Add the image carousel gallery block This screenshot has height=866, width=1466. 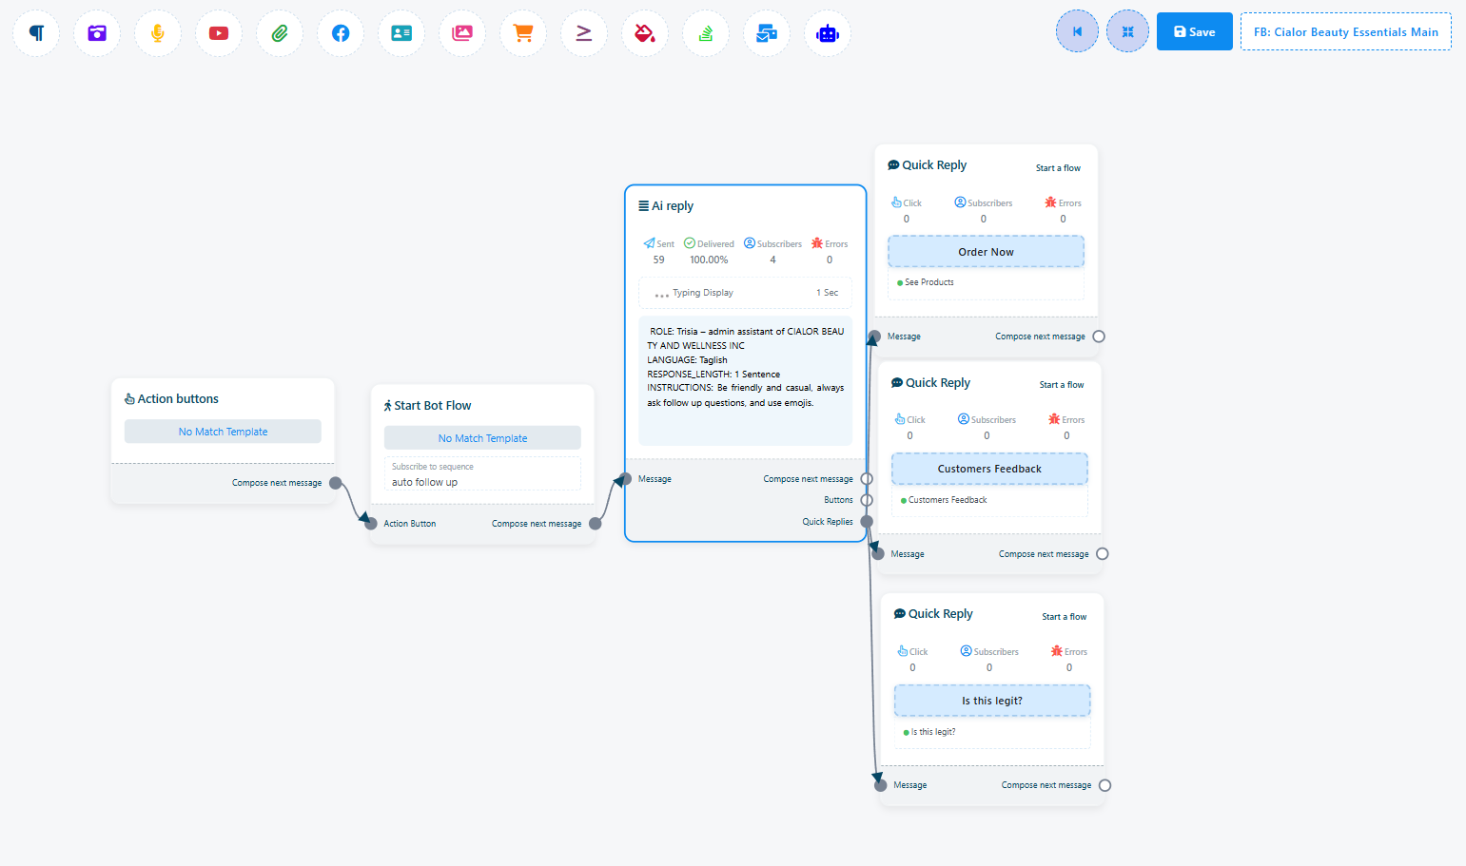462,33
